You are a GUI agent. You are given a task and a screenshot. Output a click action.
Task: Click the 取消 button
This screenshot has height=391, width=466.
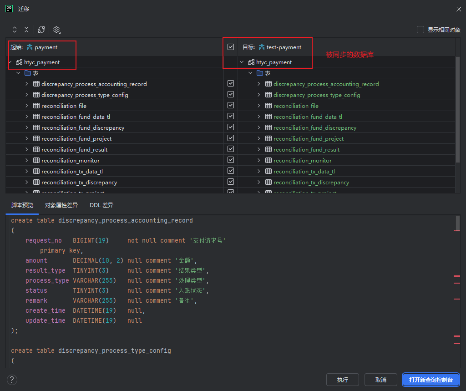point(381,380)
